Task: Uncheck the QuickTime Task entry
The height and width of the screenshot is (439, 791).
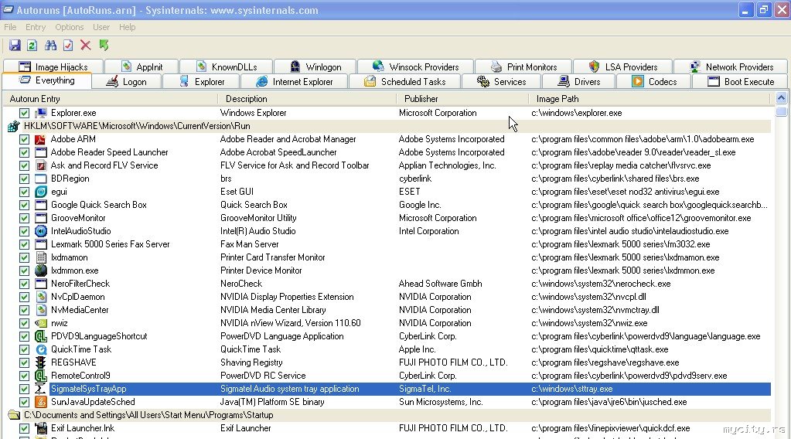Action: pyautogui.click(x=24, y=349)
